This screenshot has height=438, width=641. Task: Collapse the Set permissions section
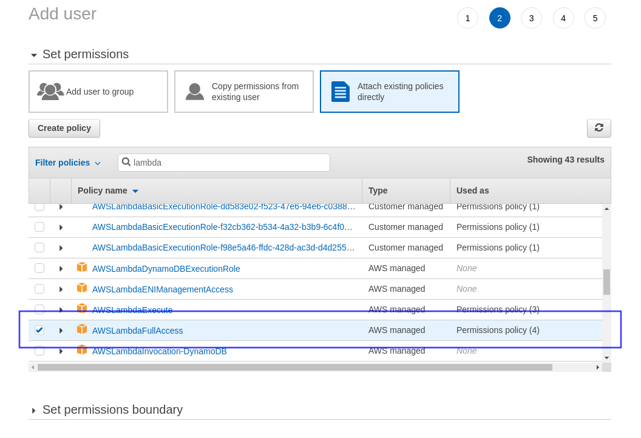tap(34, 55)
